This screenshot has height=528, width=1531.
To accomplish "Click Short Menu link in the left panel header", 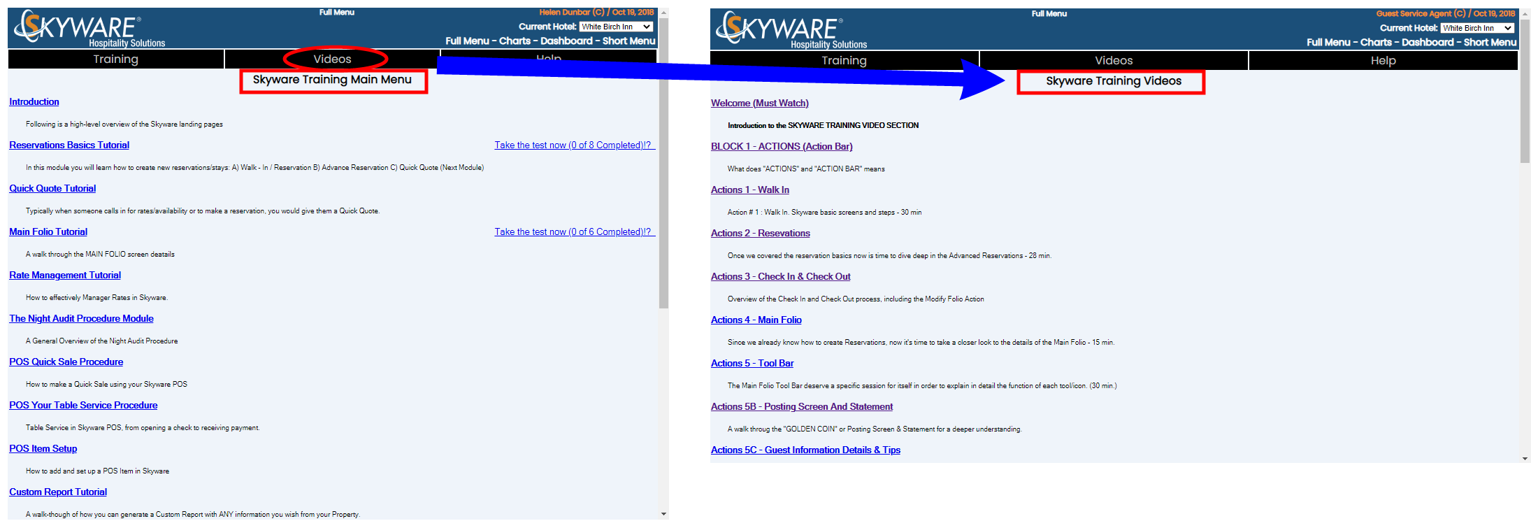I will click(x=628, y=41).
